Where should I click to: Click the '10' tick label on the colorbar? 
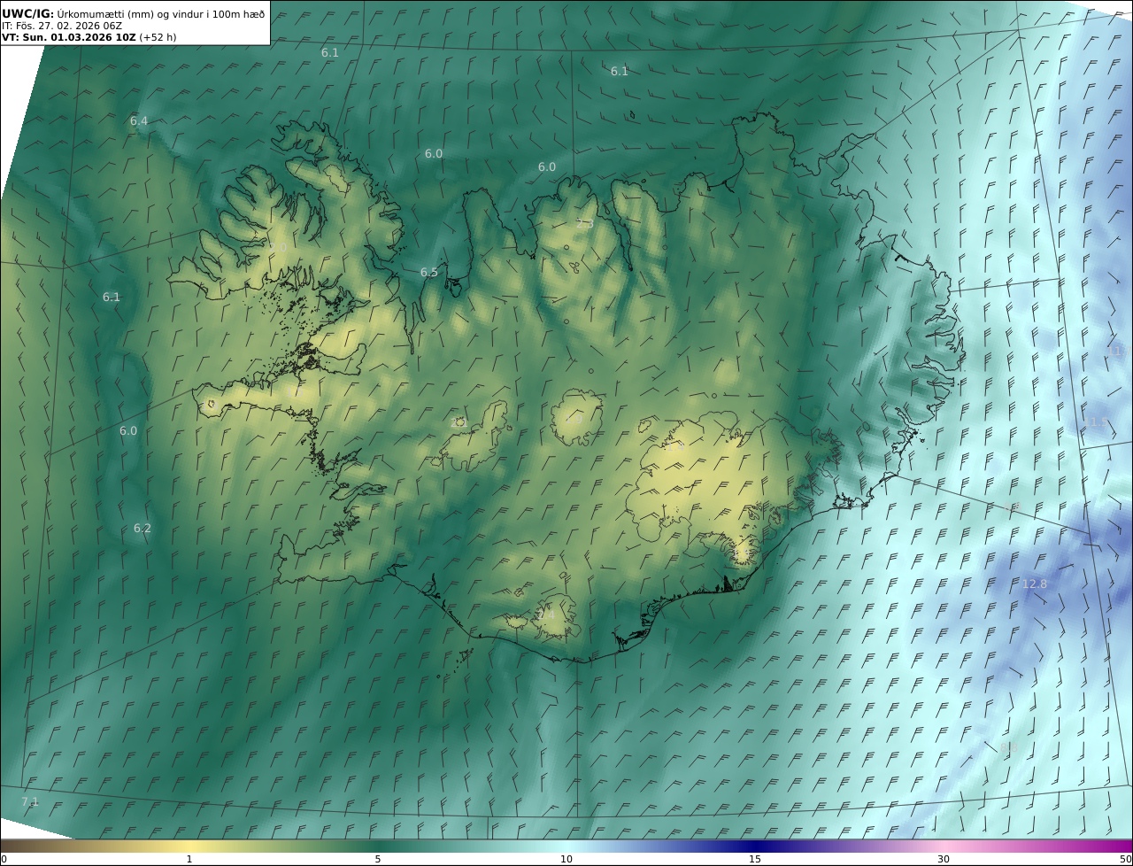566,859
